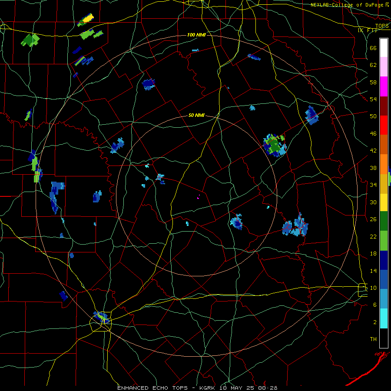Select the '6' legend value

[x=375, y=305]
